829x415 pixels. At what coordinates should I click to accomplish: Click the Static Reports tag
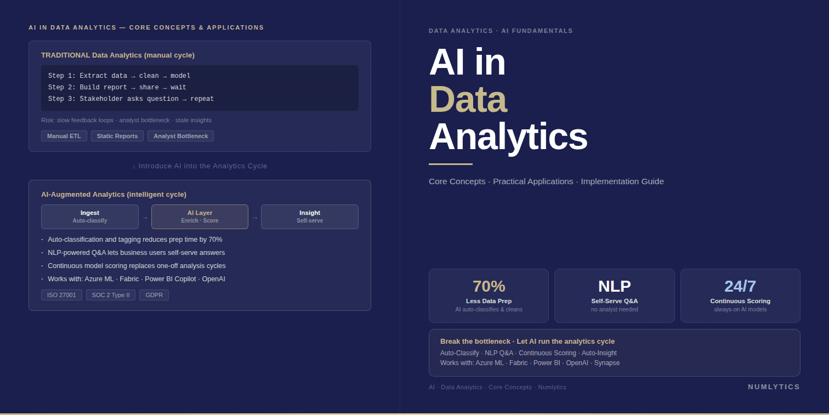tap(117, 136)
